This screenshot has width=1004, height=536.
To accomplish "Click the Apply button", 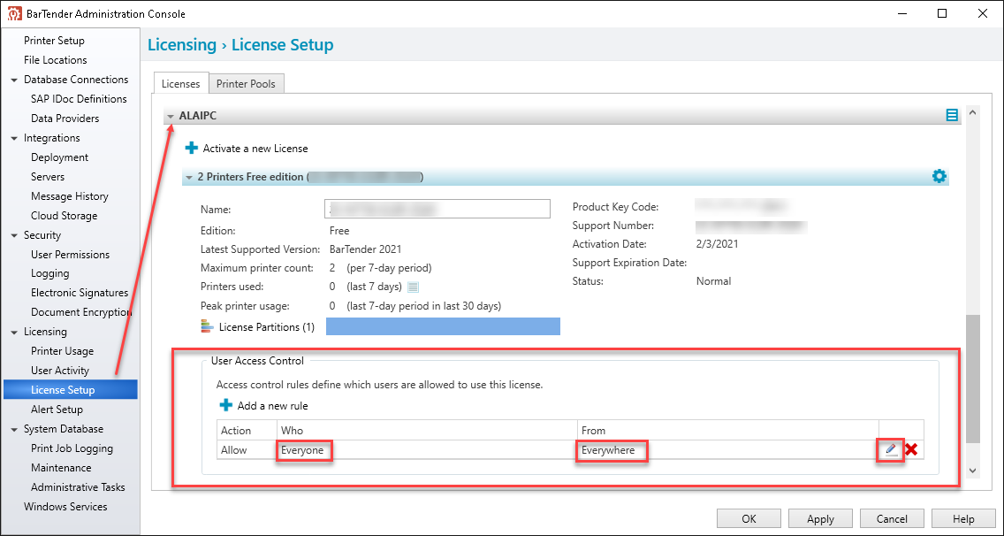I will click(x=820, y=518).
